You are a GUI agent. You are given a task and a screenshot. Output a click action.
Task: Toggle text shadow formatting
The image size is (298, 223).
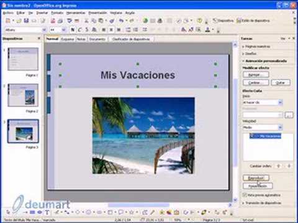tap(94, 30)
